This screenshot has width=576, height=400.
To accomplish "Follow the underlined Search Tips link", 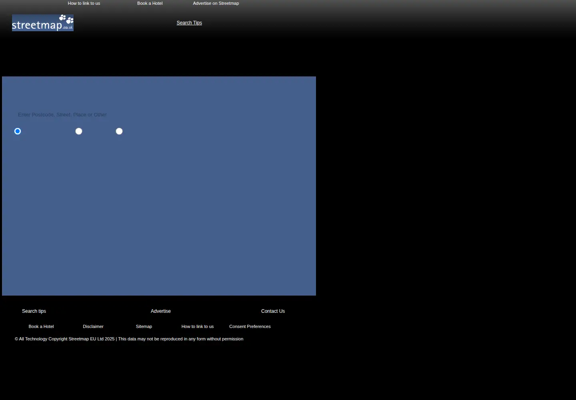I will click(189, 23).
